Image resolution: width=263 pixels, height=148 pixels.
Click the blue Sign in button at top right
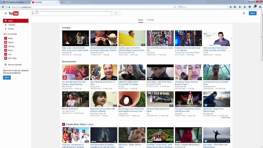tap(253, 13)
